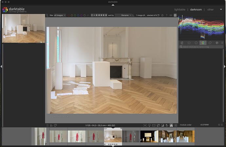The image size is (226, 147).
Task: Open quick styles icon below image
Action: 51,125
